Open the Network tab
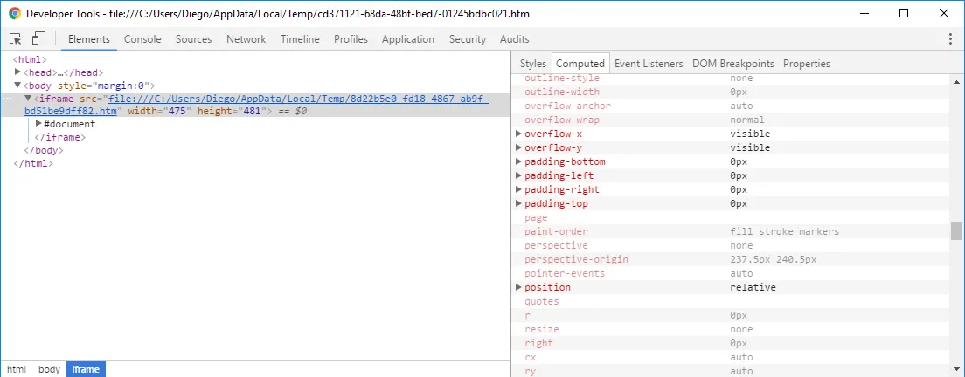Image resolution: width=965 pixels, height=377 pixels. pyautogui.click(x=246, y=39)
